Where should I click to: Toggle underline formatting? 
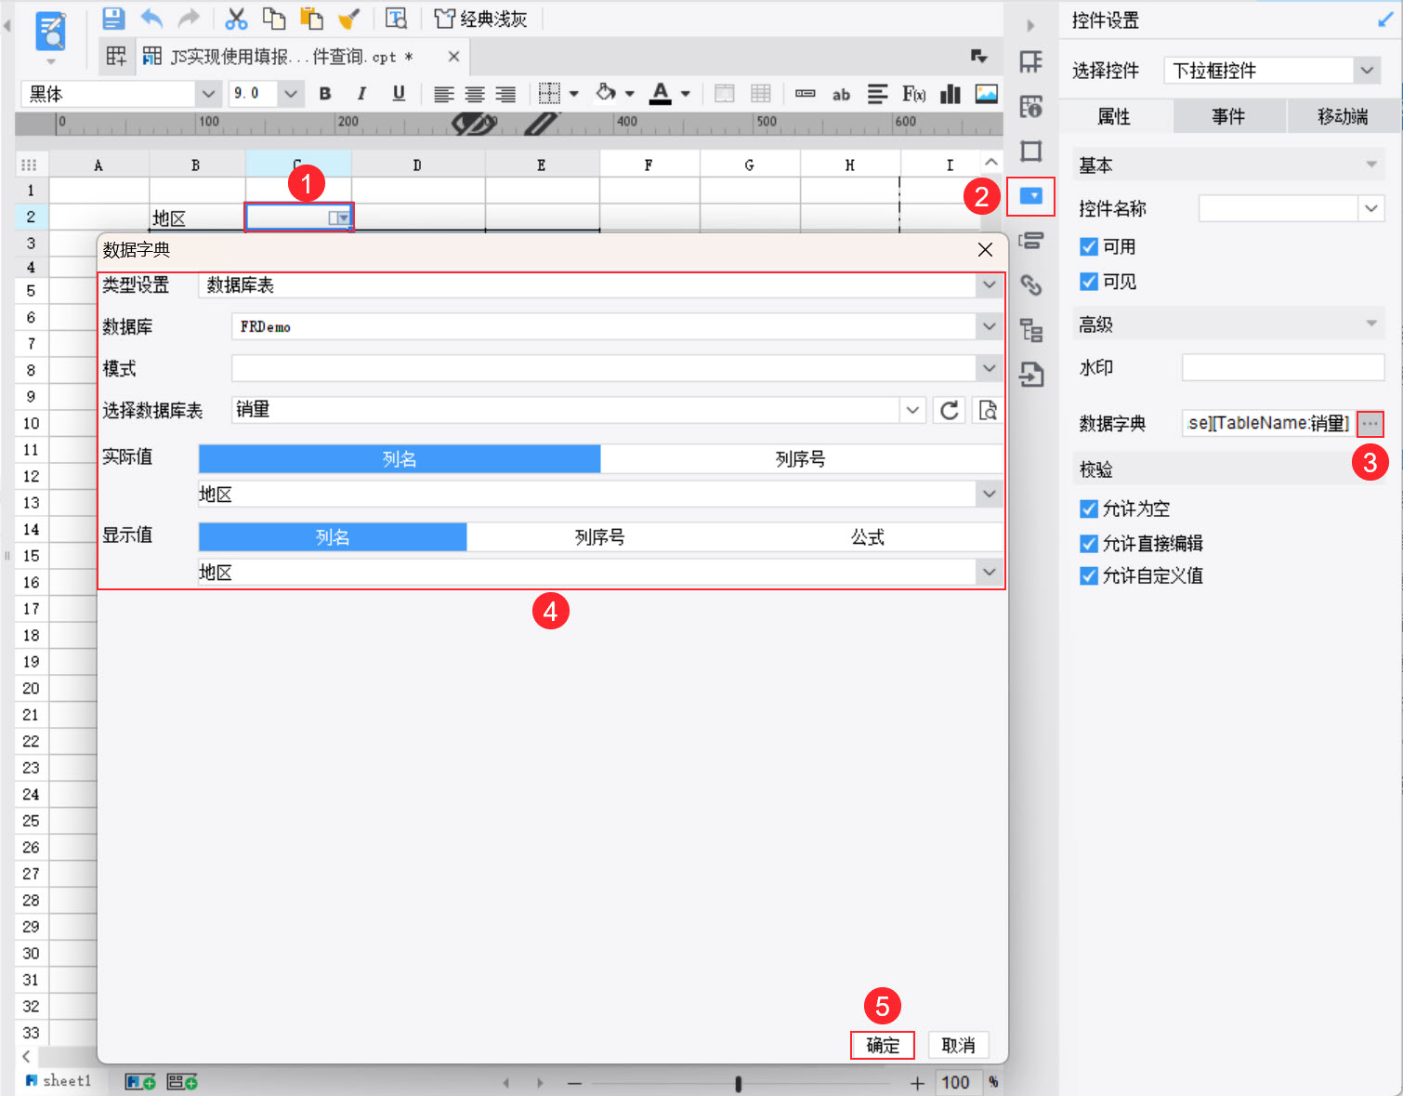pyautogui.click(x=399, y=94)
